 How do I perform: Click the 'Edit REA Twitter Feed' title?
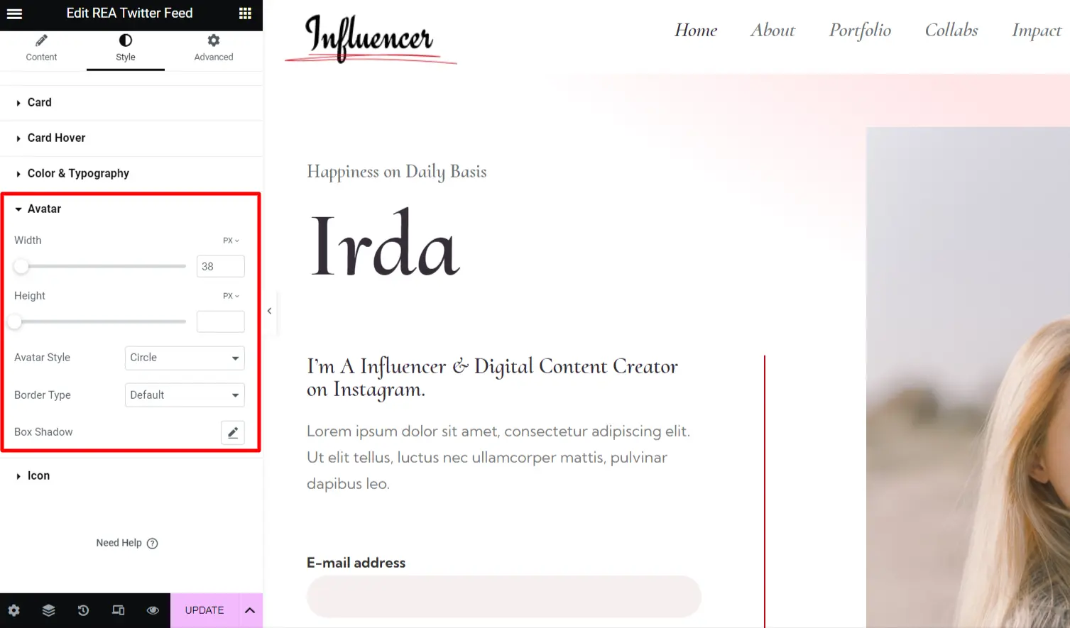[130, 13]
